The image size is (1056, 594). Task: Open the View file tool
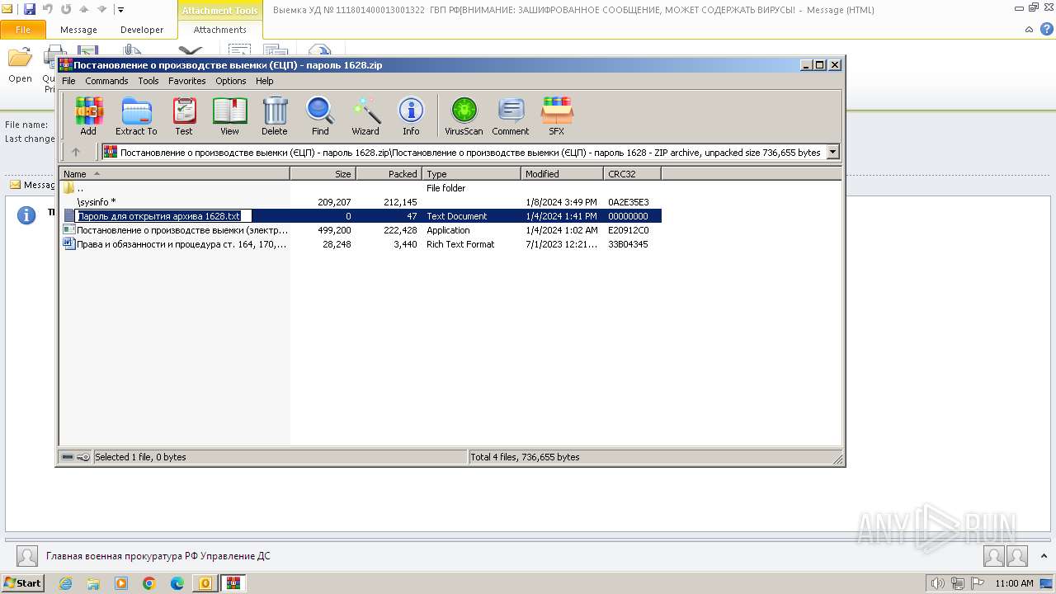click(229, 116)
